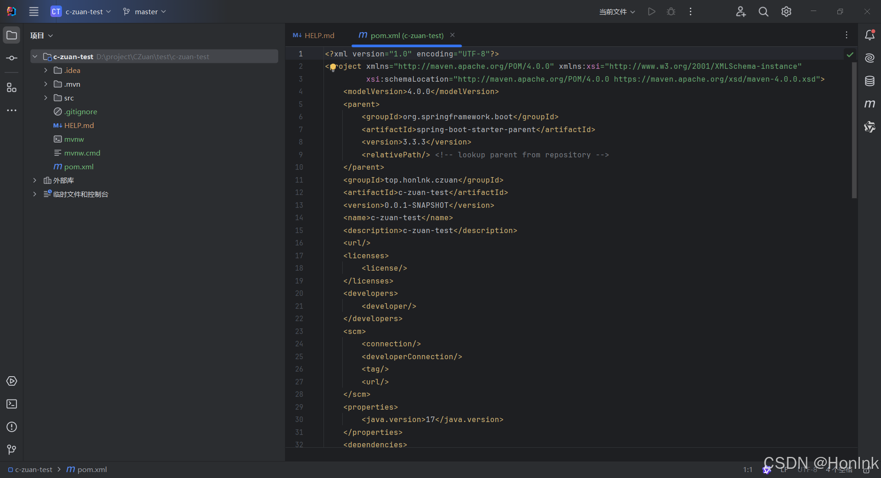Open the Problems tool window
The height and width of the screenshot is (478, 881).
(x=11, y=427)
